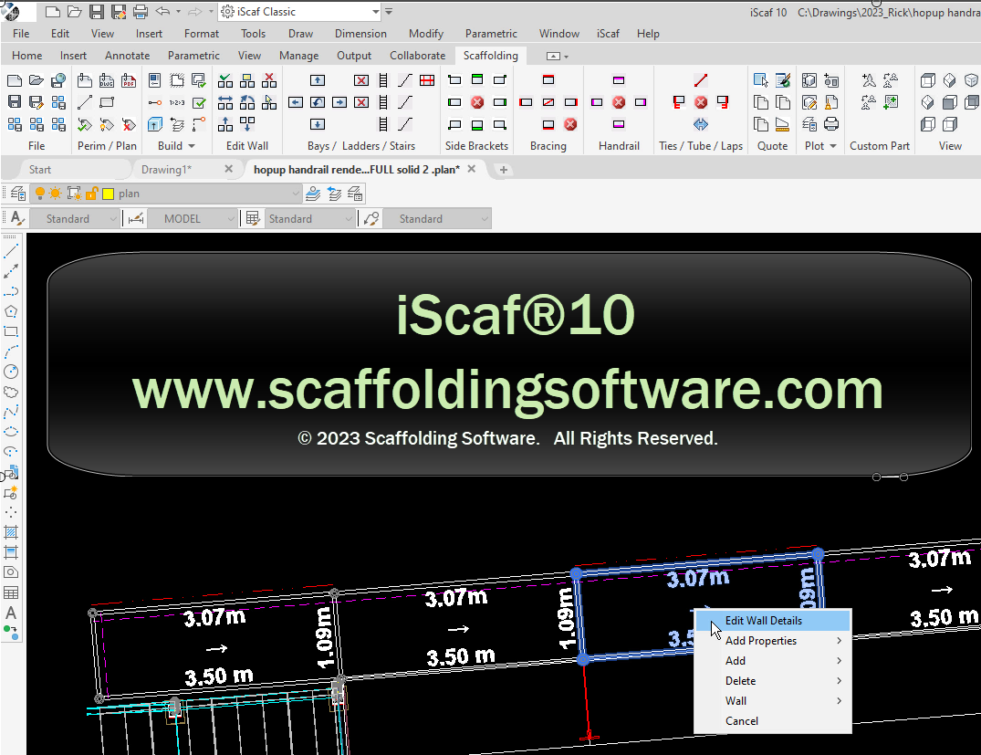Select the Revision Cloud tool in the left toolbar
The height and width of the screenshot is (755, 981).
[11, 392]
